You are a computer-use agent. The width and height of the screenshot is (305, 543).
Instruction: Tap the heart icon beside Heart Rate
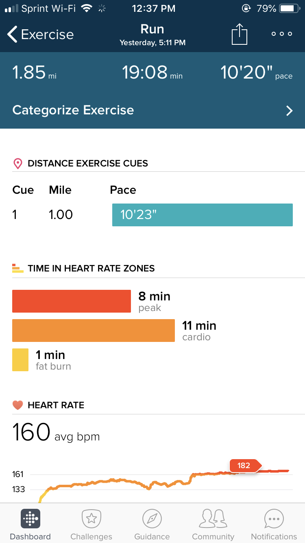[x=17, y=405]
